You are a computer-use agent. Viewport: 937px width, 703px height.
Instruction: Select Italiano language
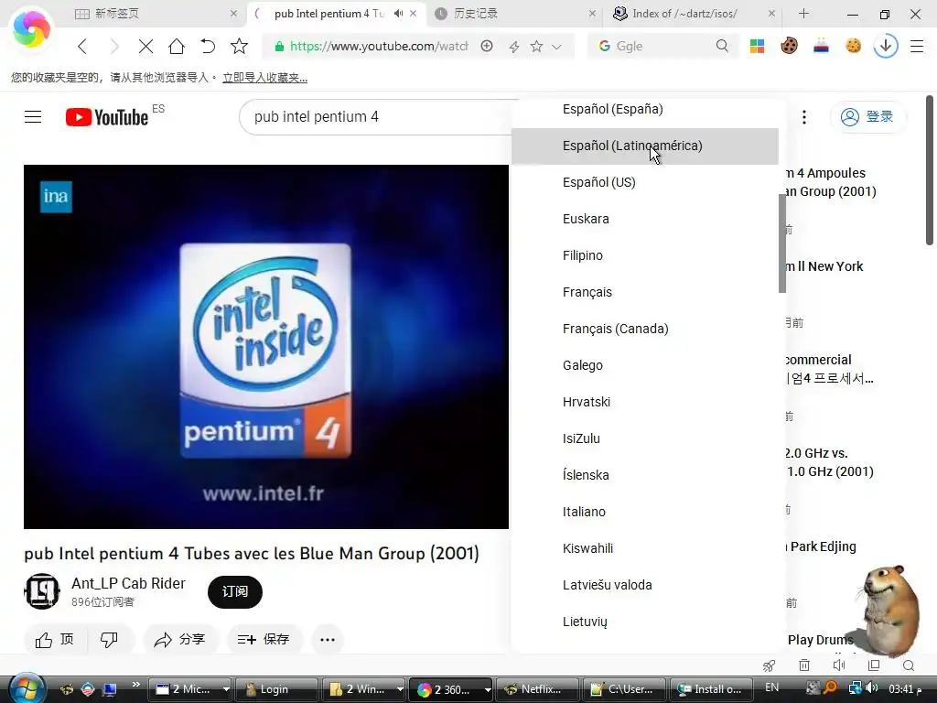click(x=645, y=512)
